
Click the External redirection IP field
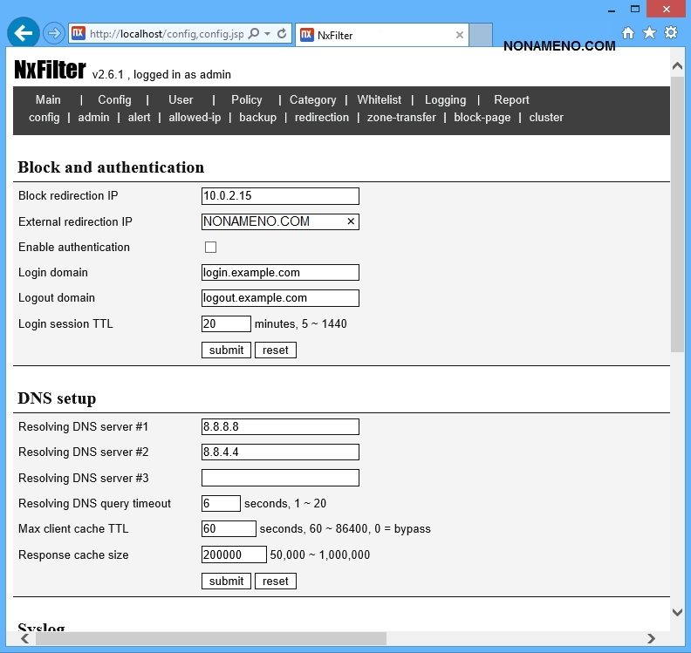pos(280,221)
